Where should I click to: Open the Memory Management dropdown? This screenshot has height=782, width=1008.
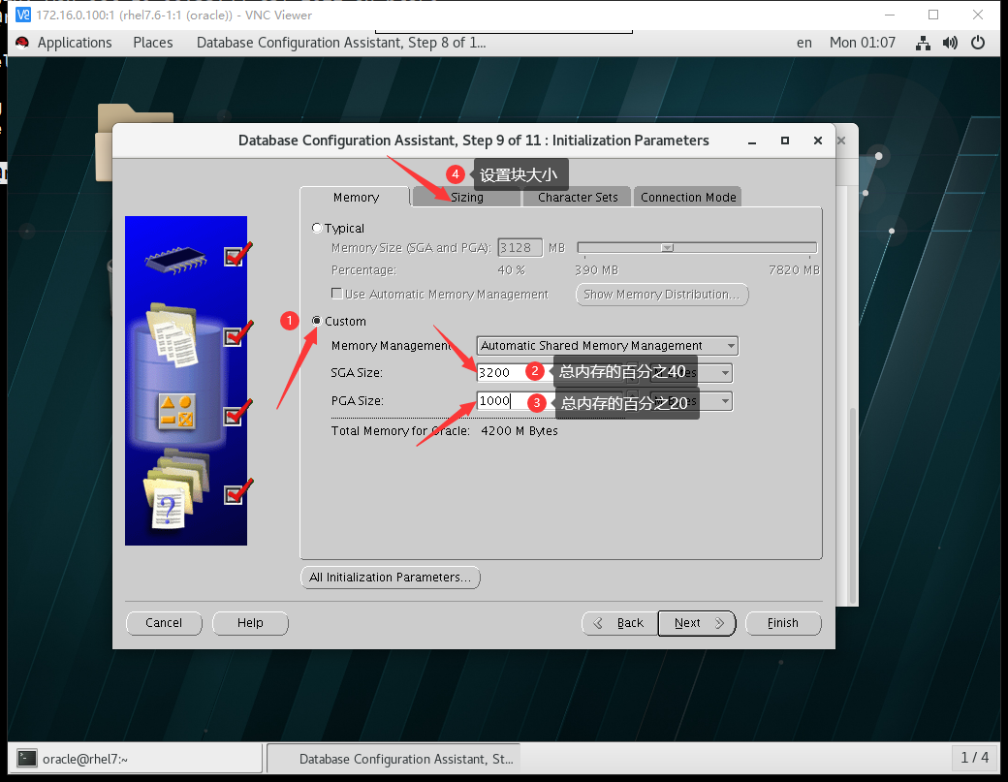tap(607, 346)
